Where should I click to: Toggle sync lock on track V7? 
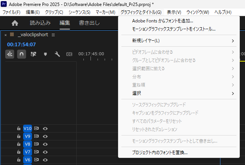tap(36, 152)
